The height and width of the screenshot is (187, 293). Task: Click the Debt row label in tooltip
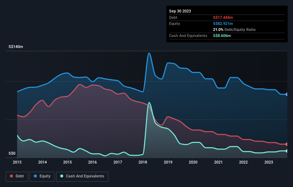[173, 17]
